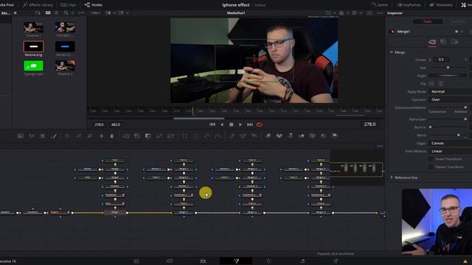
Task: Open the viewer three-dot options menu
Action: tap(380, 13)
